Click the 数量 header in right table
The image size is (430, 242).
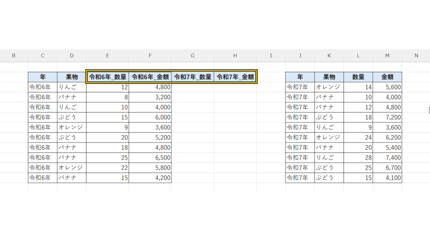[358, 77]
